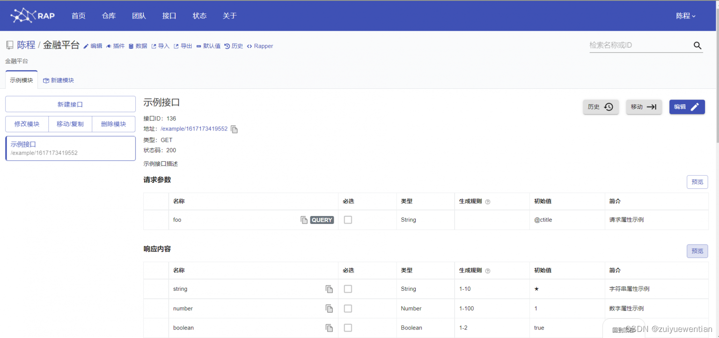Click 预览 for the response content
The height and width of the screenshot is (338, 719).
(697, 251)
